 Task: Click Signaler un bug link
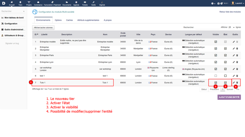12,43
